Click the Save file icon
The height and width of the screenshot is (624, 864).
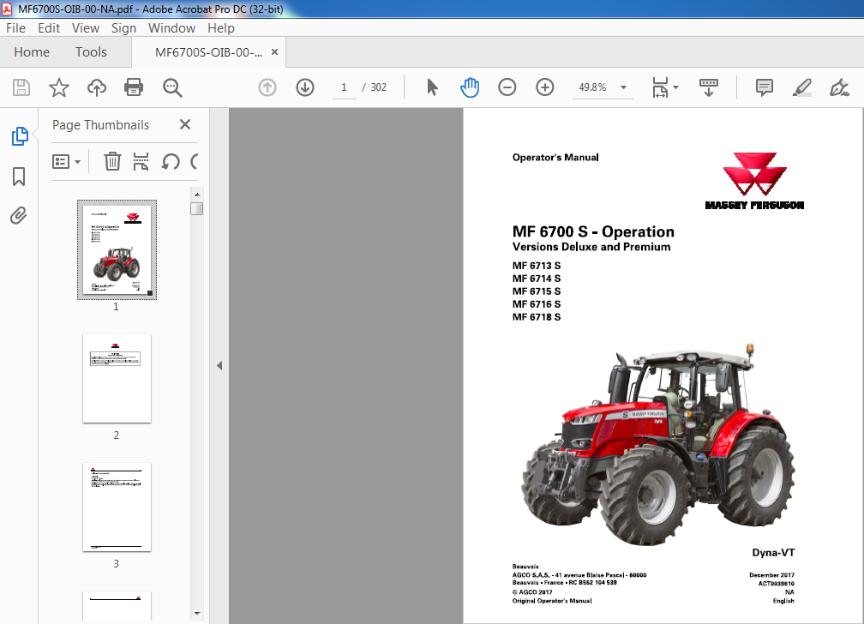[x=21, y=87]
